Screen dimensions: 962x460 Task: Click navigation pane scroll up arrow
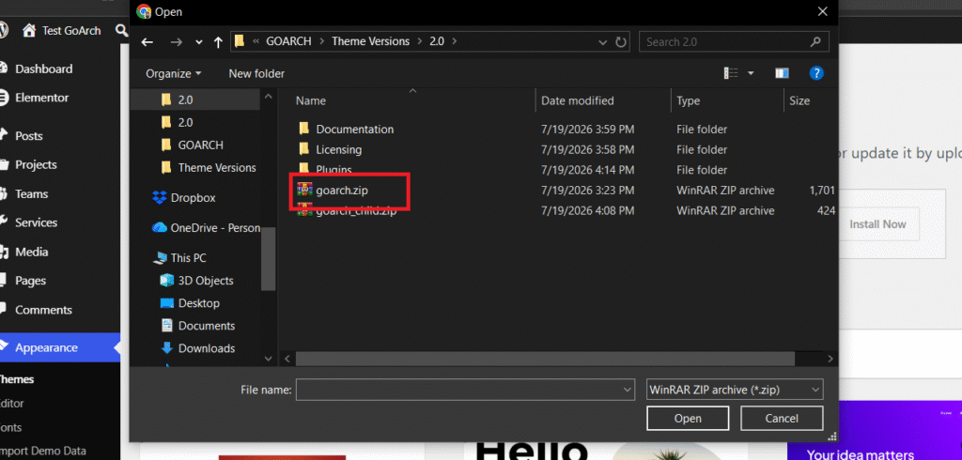(x=268, y=97)
